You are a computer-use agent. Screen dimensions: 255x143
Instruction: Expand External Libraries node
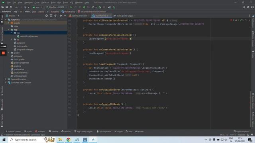coord(6,79)
